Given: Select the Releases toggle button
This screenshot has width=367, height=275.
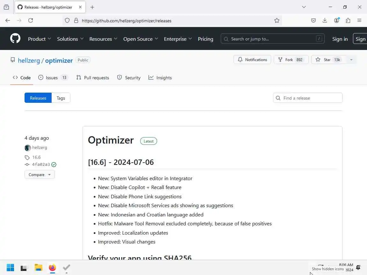Looking at the screenshot, I should [x=38, y=98].
